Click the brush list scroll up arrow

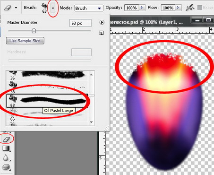[91, 75]
